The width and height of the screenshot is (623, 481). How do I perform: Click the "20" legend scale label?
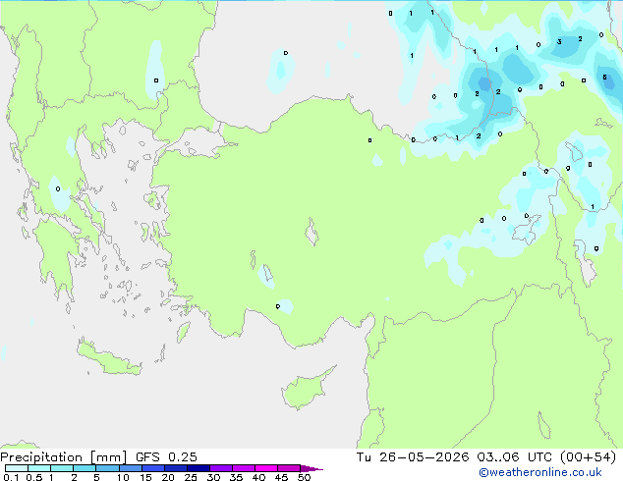tap(168, 477)
